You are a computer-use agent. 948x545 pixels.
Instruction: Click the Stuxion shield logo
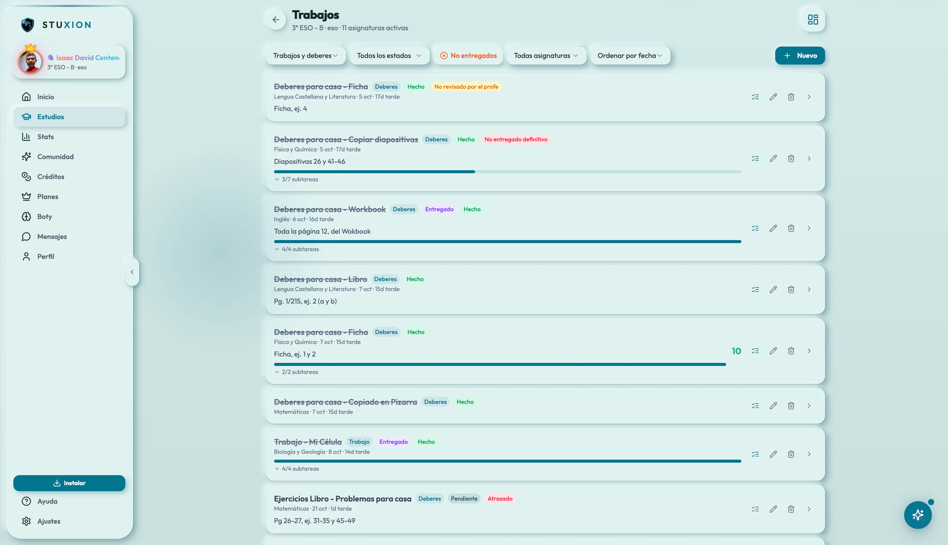[x=27, y=25]
